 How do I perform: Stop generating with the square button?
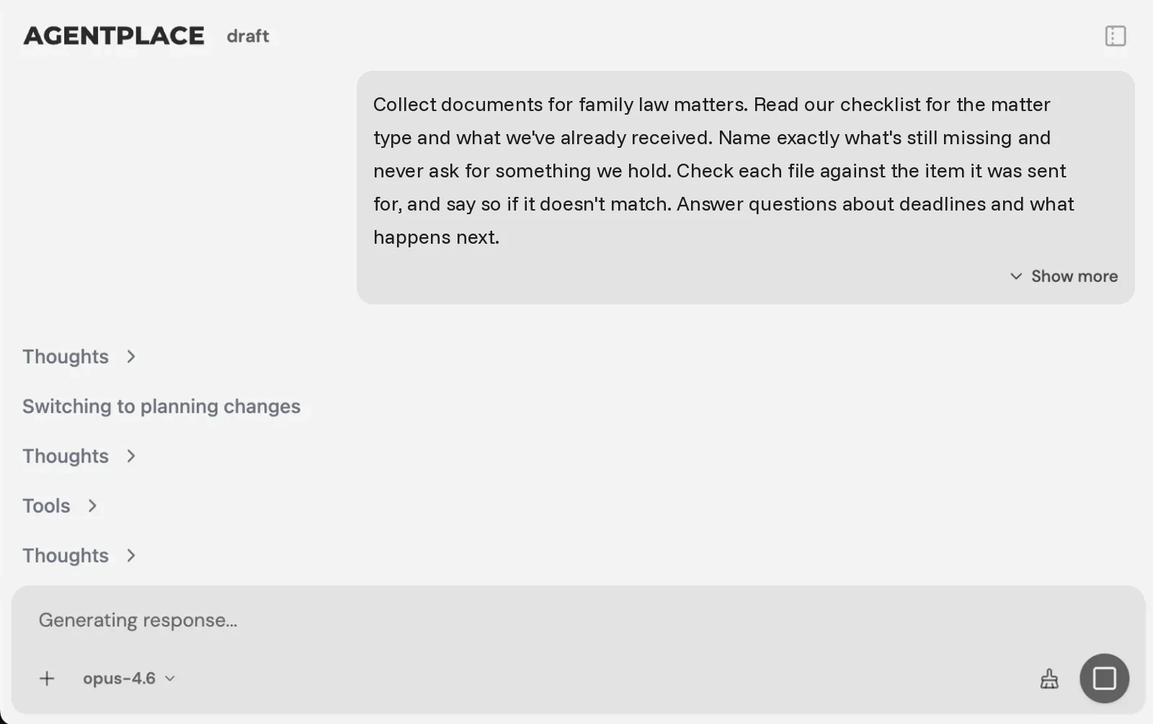1104,678
